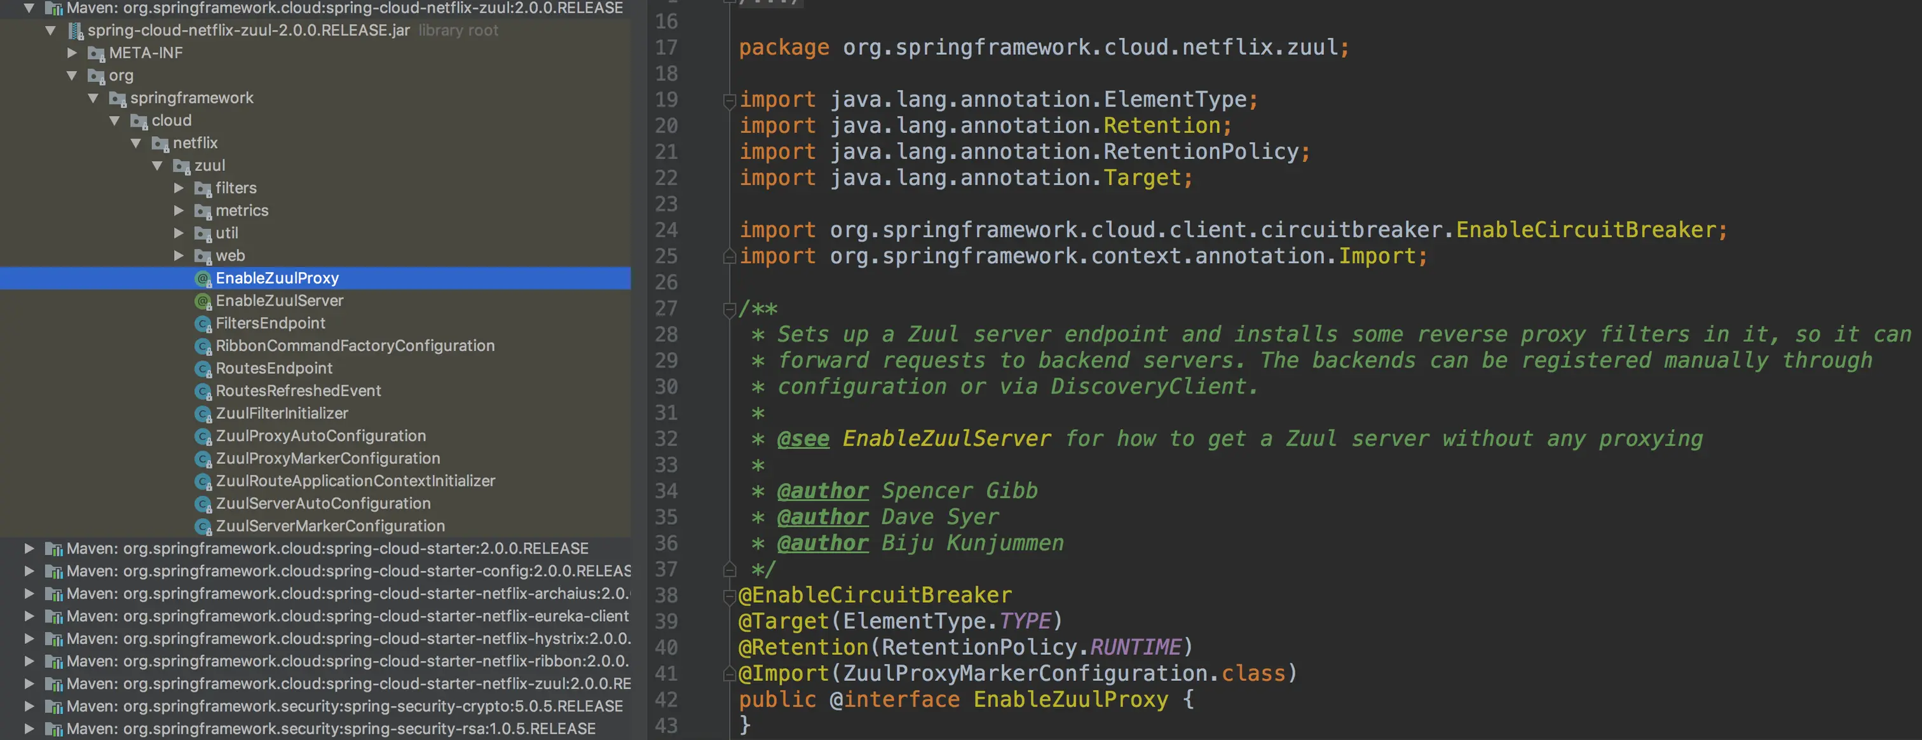1922x740 pixels.
Task: Click the zuul package folder icon
Action: [x=181, y=165]
